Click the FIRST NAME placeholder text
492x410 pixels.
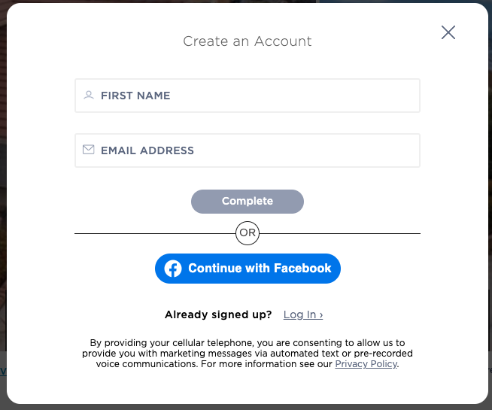[135, 96]
